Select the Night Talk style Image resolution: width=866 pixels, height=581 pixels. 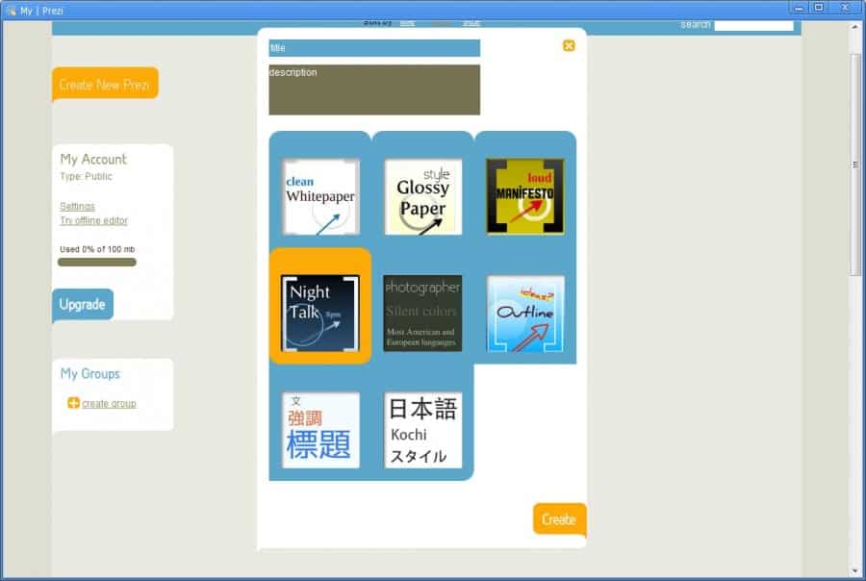(320, 314)
